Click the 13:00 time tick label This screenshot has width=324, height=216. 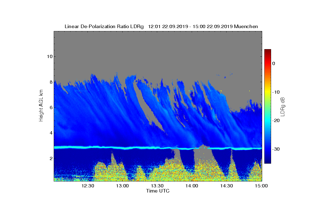tap(123, 186)
